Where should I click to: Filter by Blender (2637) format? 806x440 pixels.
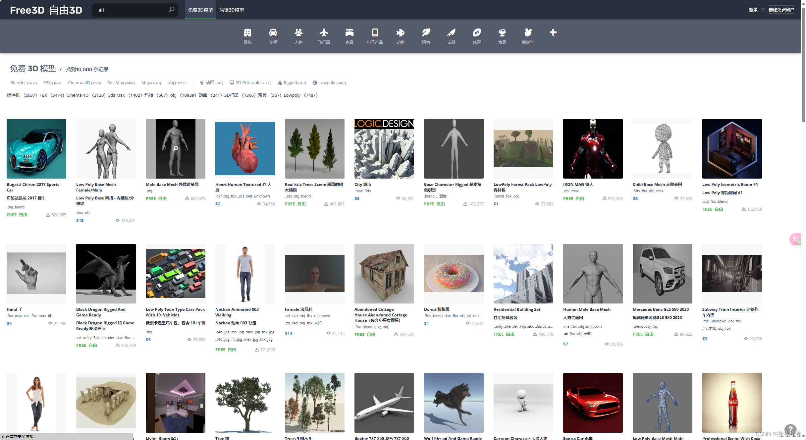[x=23, y=83]
